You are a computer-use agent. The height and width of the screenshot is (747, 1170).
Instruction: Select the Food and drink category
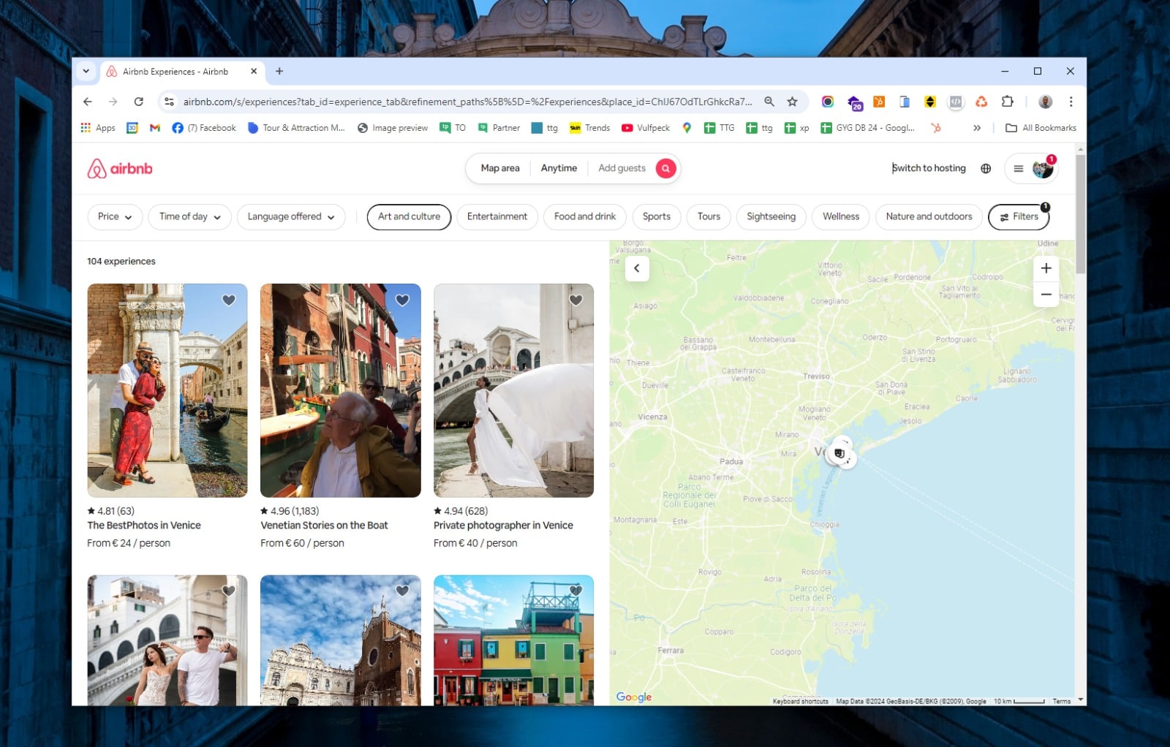click(584, 217)
